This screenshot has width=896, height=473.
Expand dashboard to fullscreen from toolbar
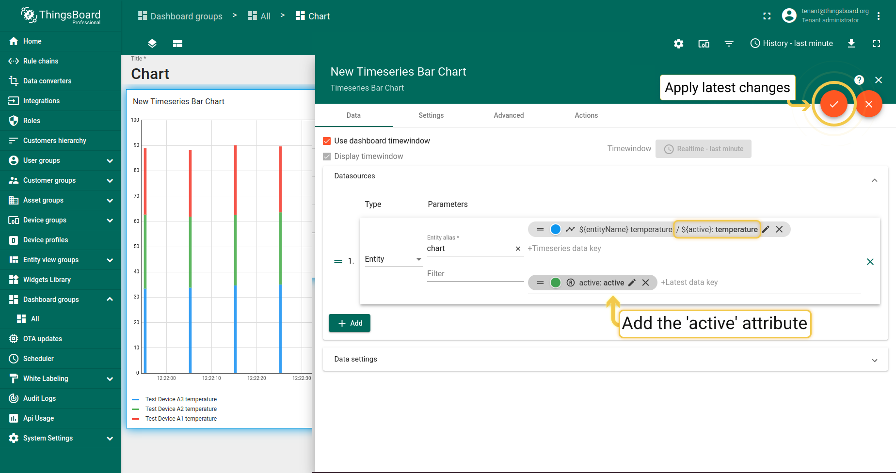coord(877,44)
